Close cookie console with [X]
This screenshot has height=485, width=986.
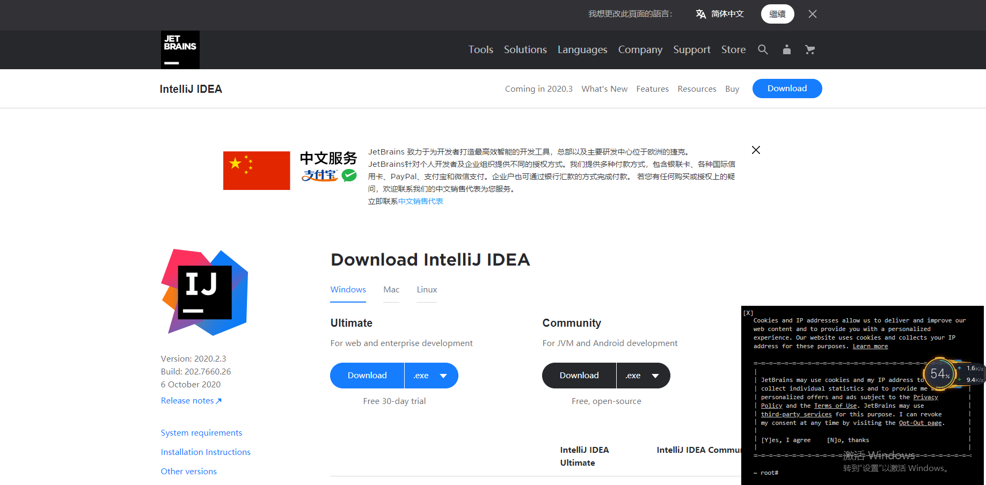[748, 313]
